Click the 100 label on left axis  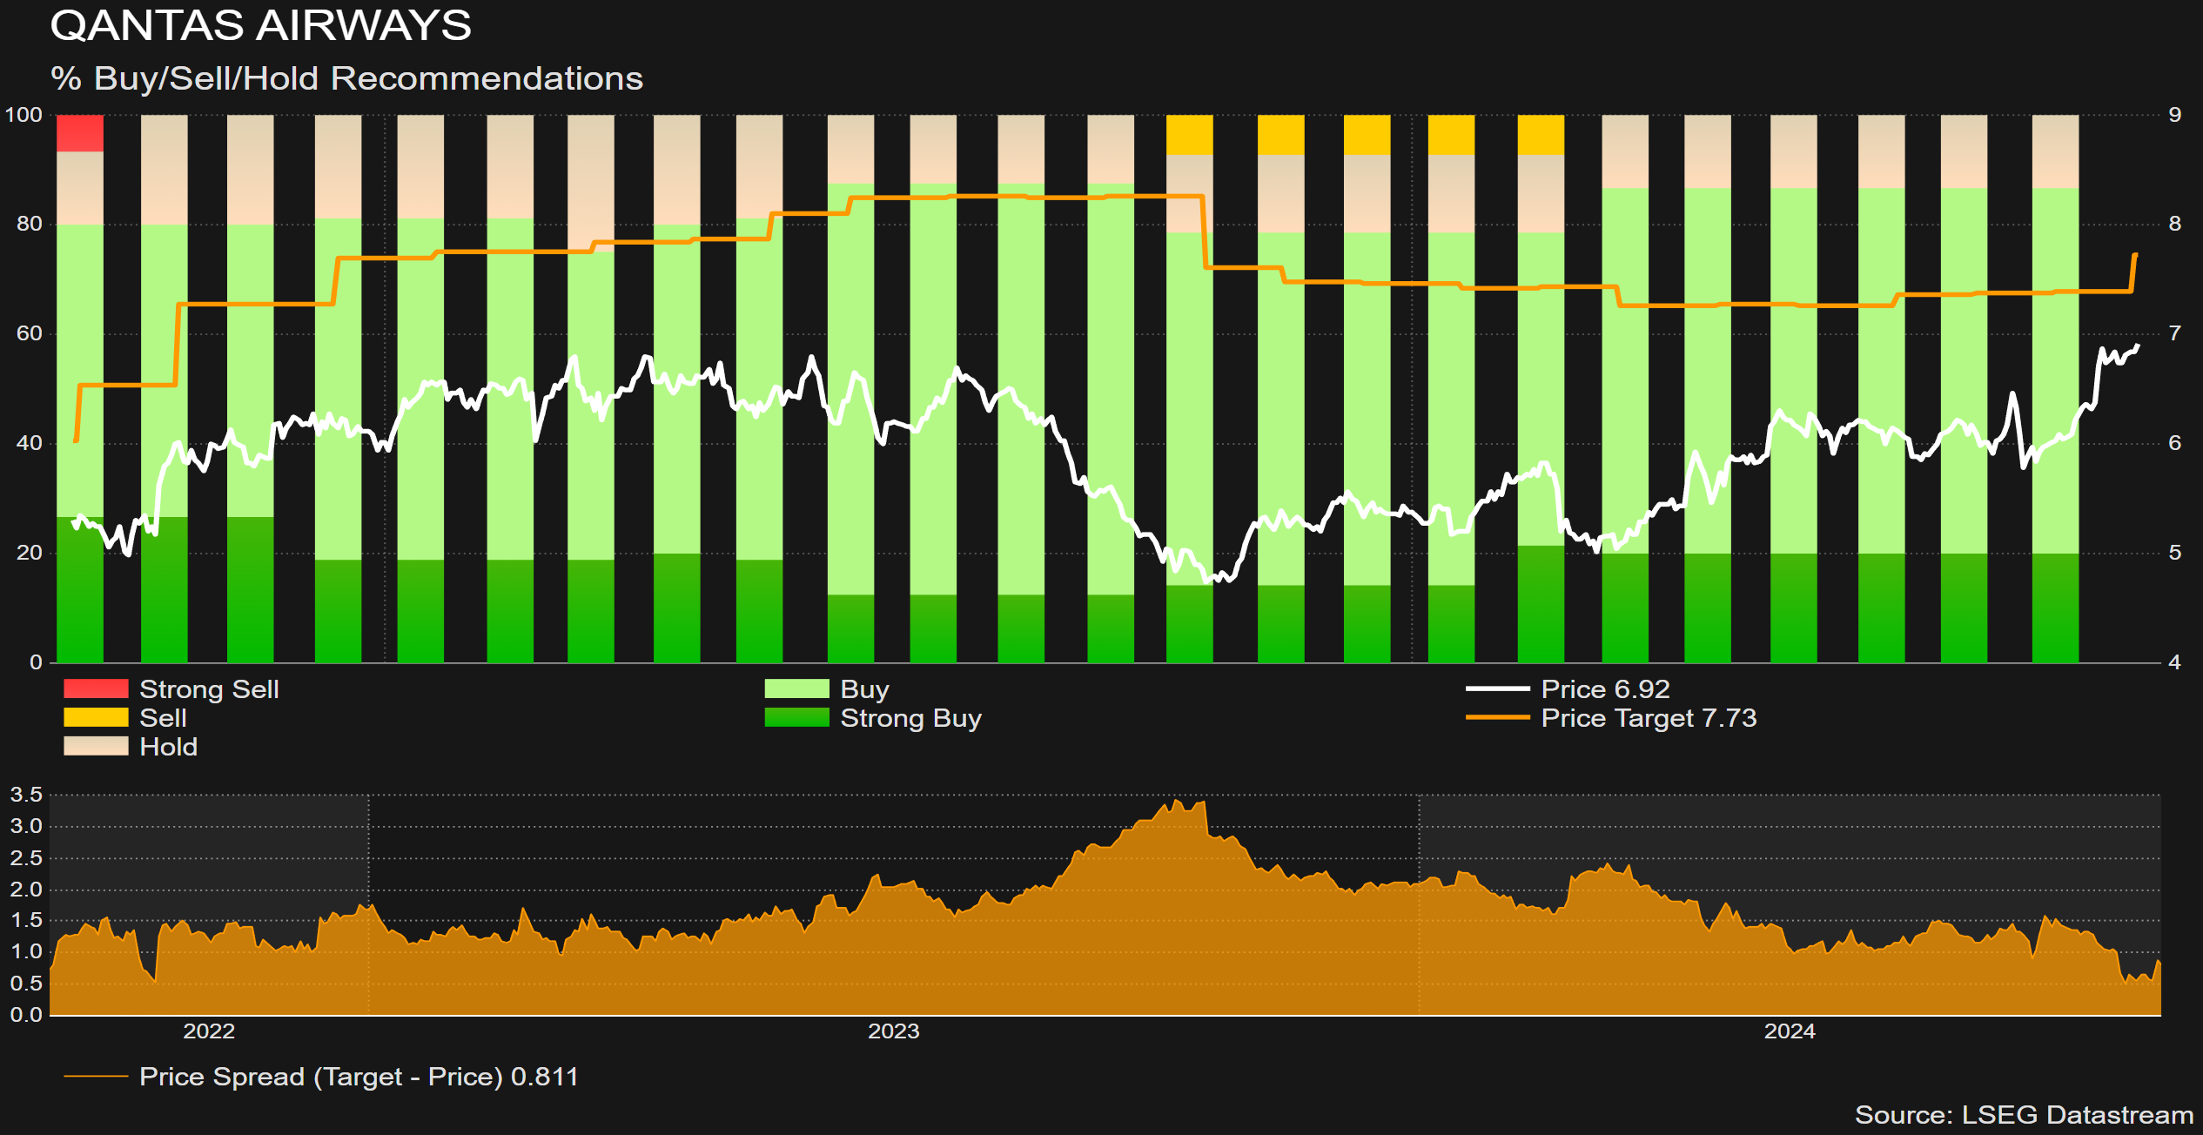coord(24,115)
